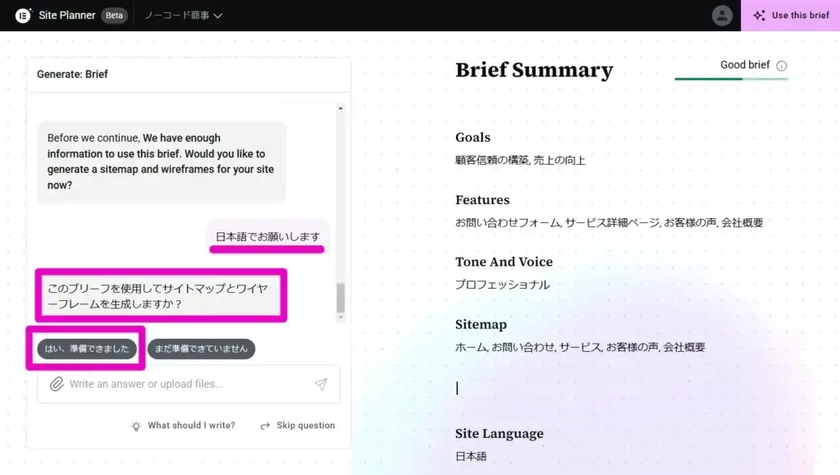This screenshot has height=475, width=840.
Task: Click the Use this brief button
Action: pyautogui.click(x=790, y=16)
